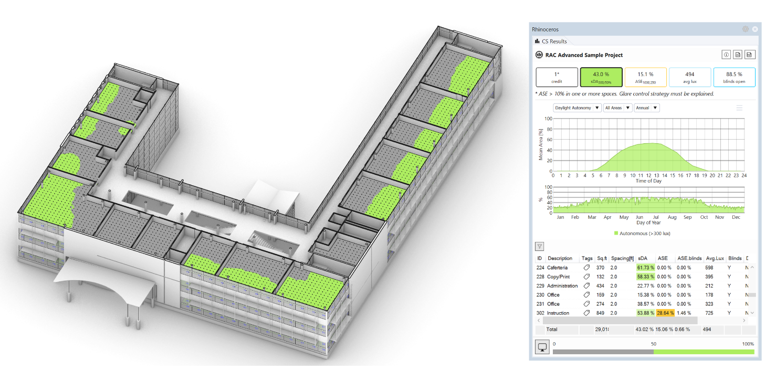This screenshot has height=370, width=765.
Task: Click the monitor display icon at bottom
Action: point(542,347)
